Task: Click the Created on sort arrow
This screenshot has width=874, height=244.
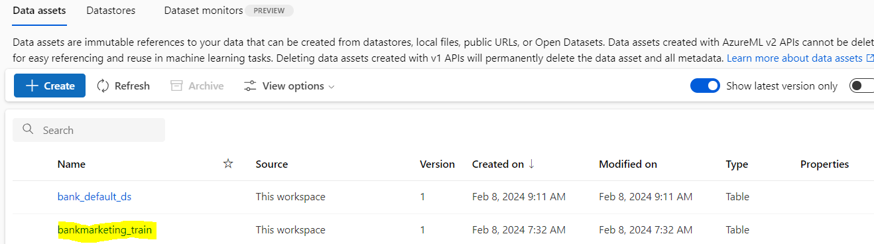Action: click(x=531, y=164)
